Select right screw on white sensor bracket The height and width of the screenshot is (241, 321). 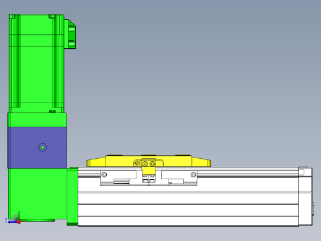click(193, 174)
